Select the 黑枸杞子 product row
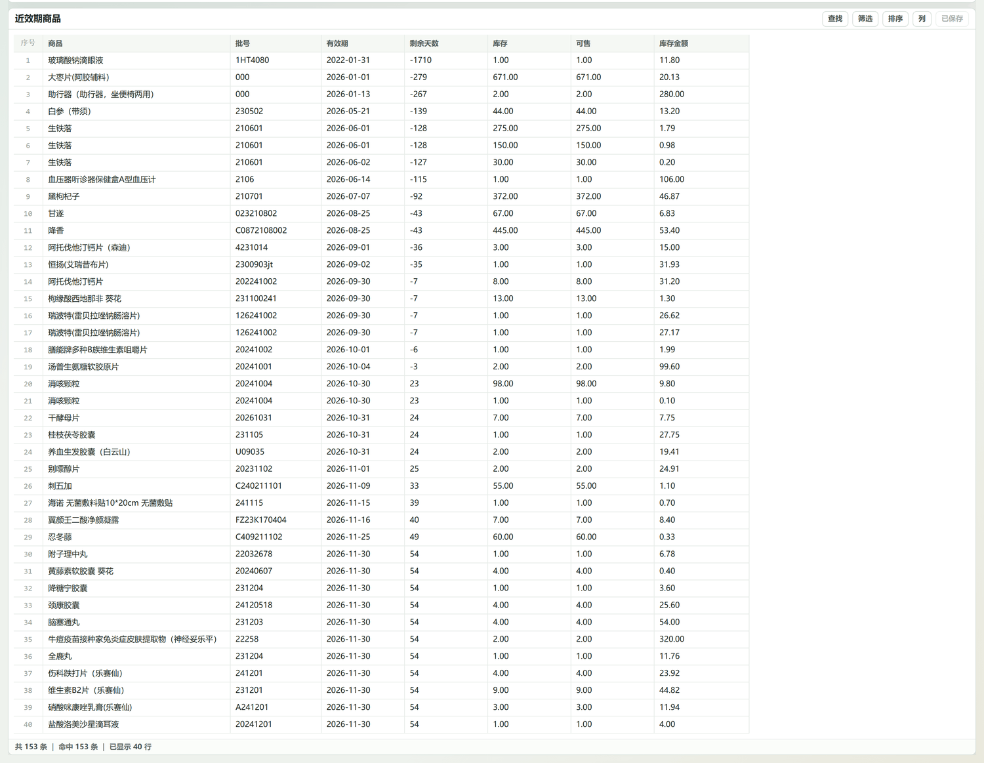This screenshot has height=763, width=984. pos(381,197)
